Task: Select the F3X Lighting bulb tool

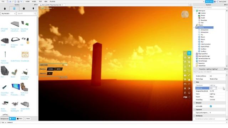Action: pyautogui.click(x=185, y=80)
